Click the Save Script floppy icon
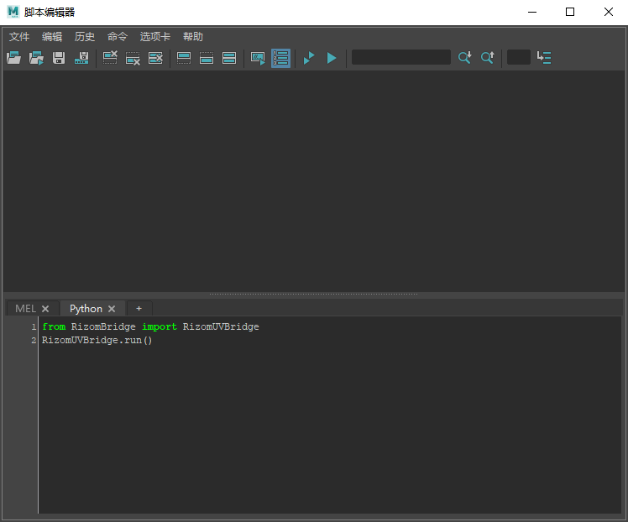The height and width of the screenshot is (522, 628). pyautogui.click(x=59, y=58)
